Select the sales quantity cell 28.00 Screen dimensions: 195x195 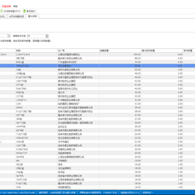[x=120, y=112]
